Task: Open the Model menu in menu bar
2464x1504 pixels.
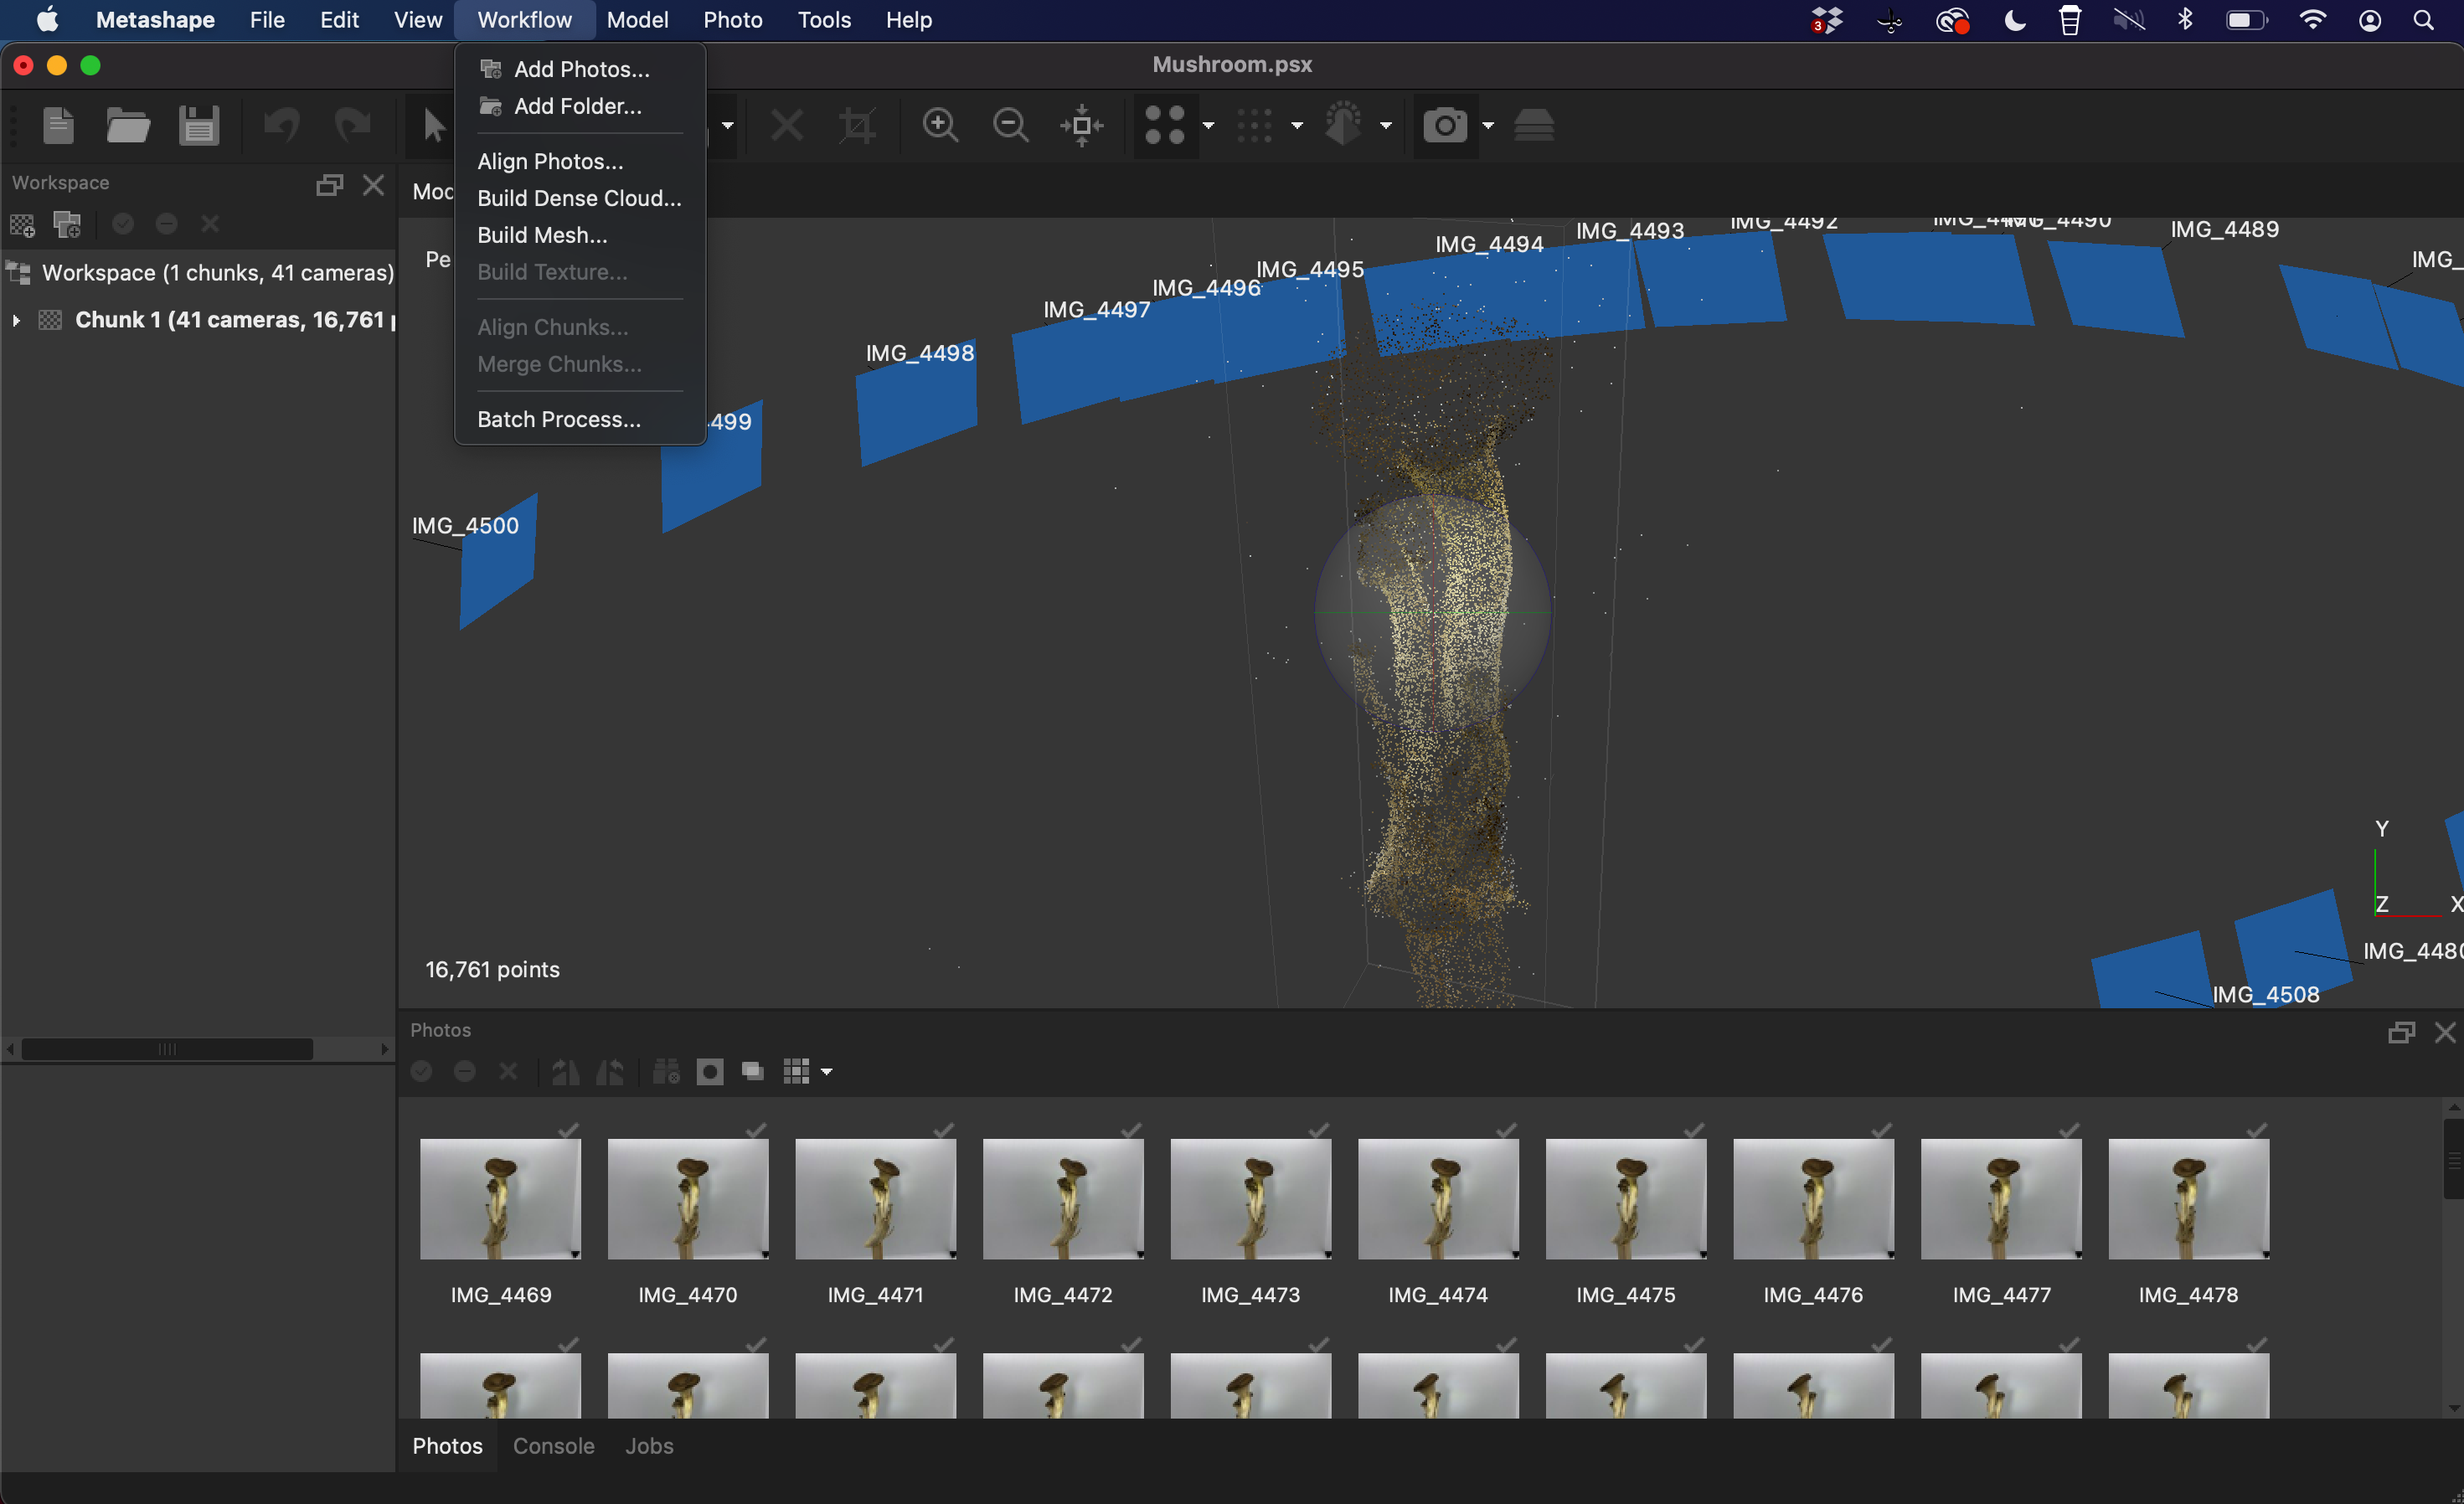Action: pyautogui.click(x=637, y=20)
